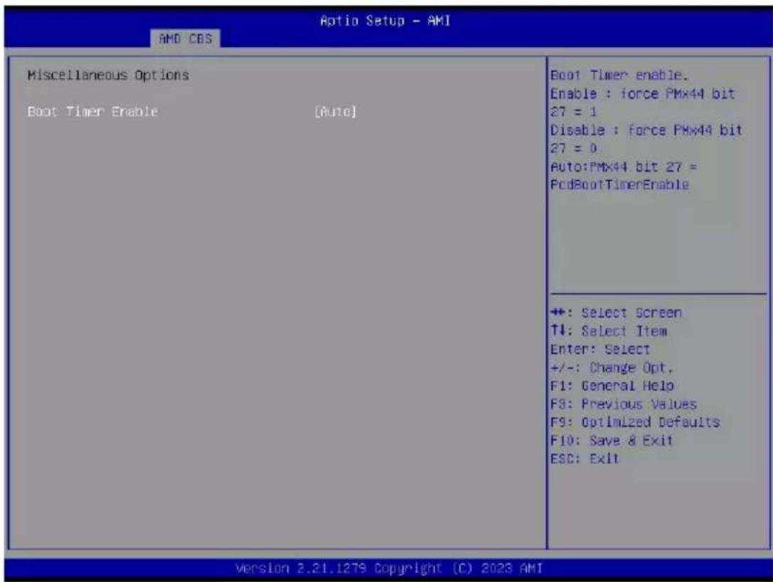Click the Boot Timer enable help title
This screenshot has width=773, height=582.
click(619, 75)
